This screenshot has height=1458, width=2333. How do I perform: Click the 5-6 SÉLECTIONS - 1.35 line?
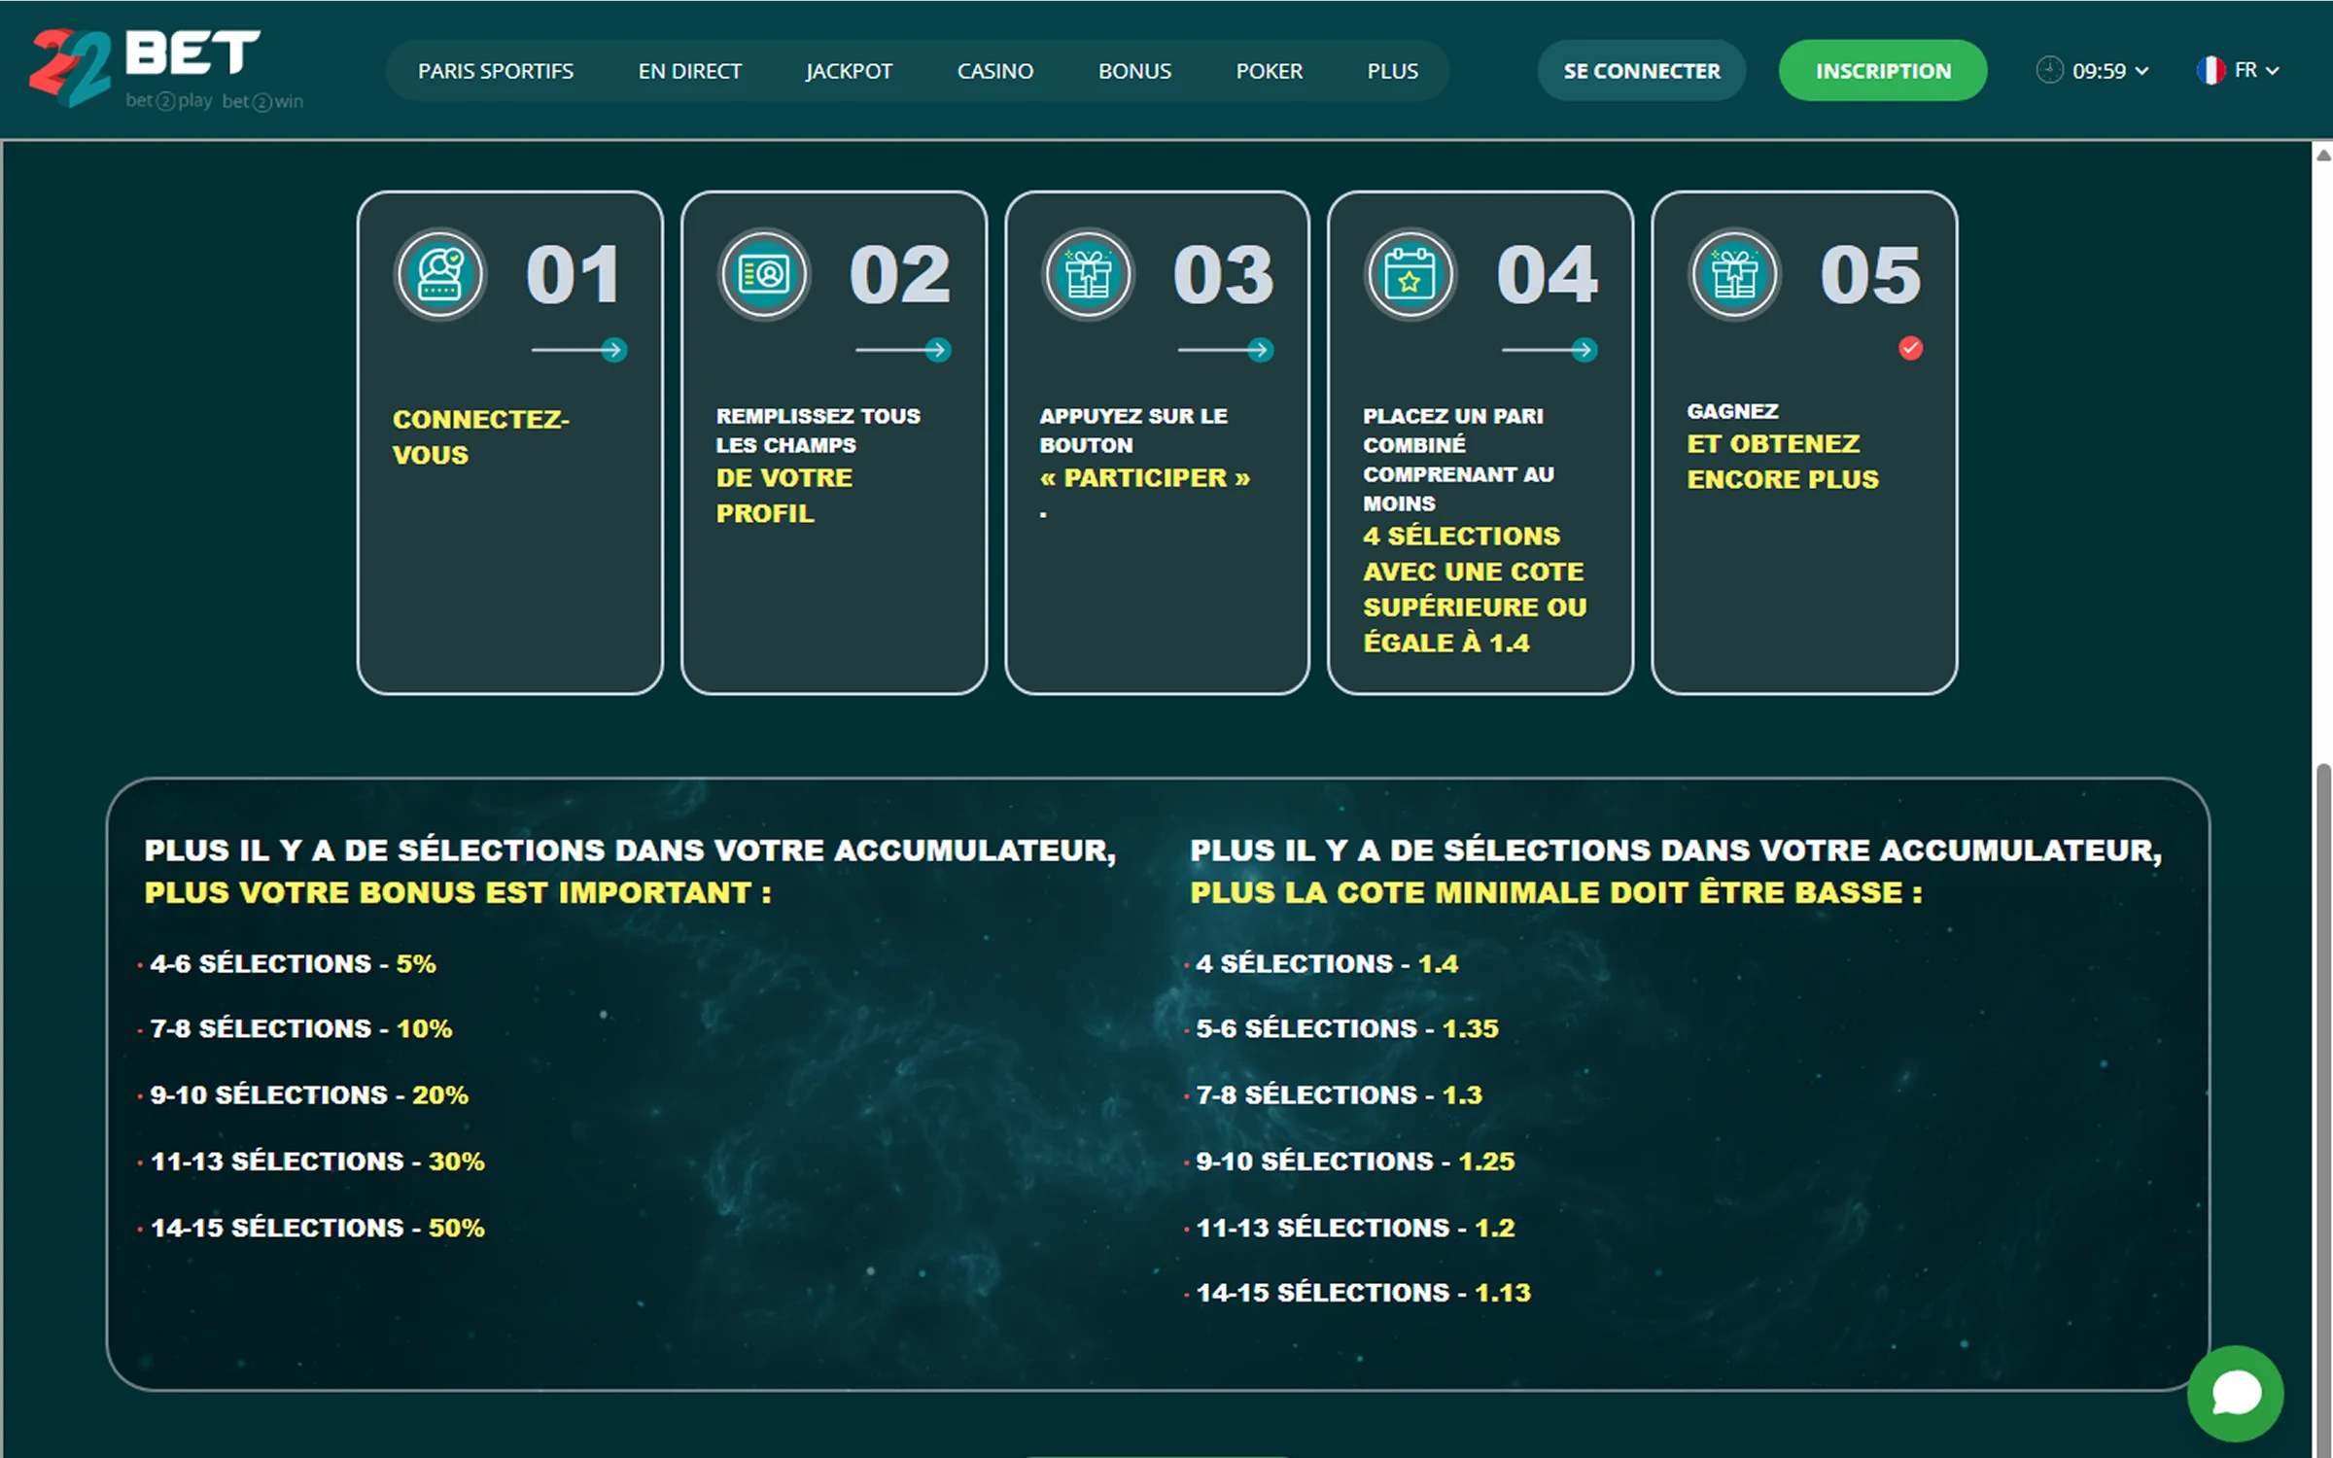(x=1347, y=1028)
